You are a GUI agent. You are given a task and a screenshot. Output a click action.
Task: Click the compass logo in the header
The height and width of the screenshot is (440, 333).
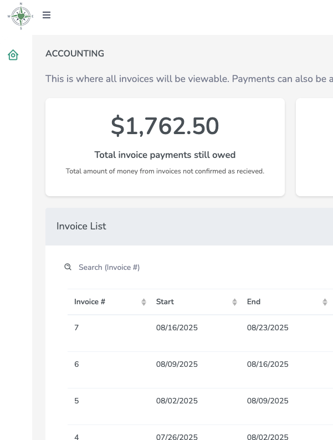point(21,16)
